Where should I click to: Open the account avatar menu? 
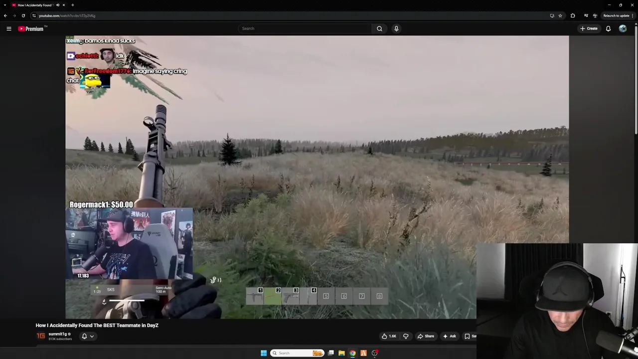click(x=623, y=28)
